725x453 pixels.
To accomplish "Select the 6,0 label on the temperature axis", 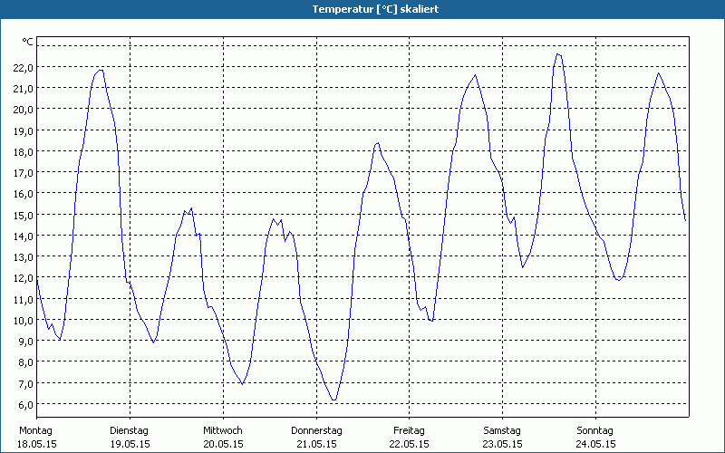I will pos(23,404).
